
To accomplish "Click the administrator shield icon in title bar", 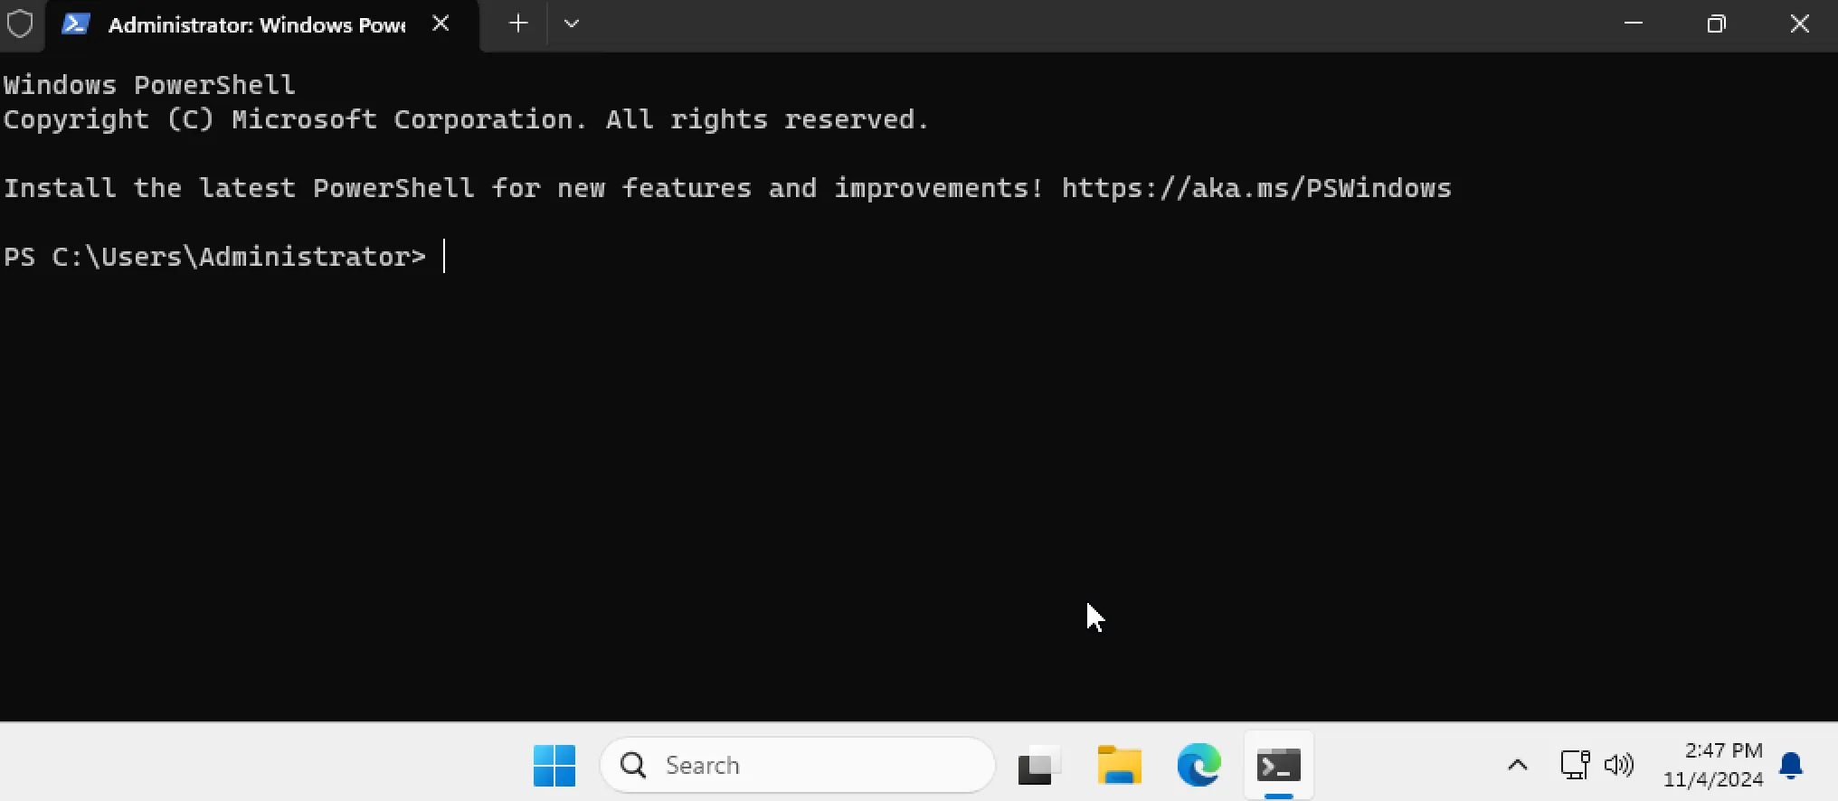I will click(x=19, y=24).
